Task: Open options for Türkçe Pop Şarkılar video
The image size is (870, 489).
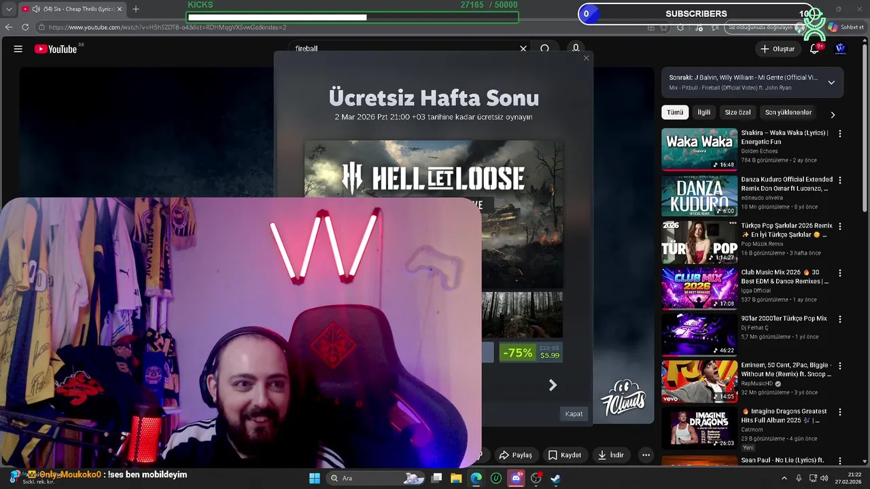Action: 840,227
